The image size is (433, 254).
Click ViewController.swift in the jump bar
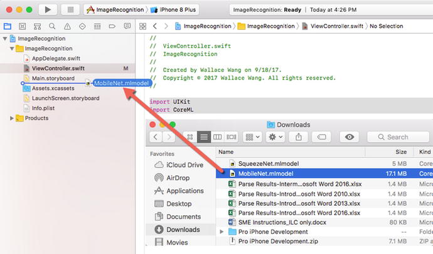pos(333,26)
